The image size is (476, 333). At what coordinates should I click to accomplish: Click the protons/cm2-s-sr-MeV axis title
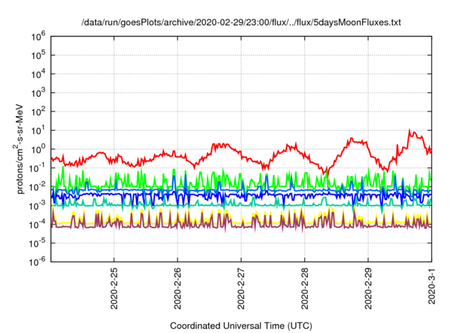pyautogui.click(x=19, y=149)
